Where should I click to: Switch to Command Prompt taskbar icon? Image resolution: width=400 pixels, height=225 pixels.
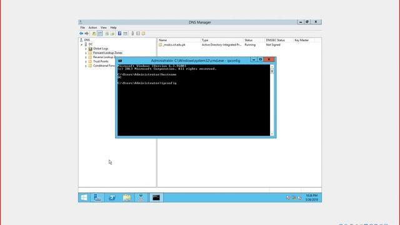coord(156,197)
